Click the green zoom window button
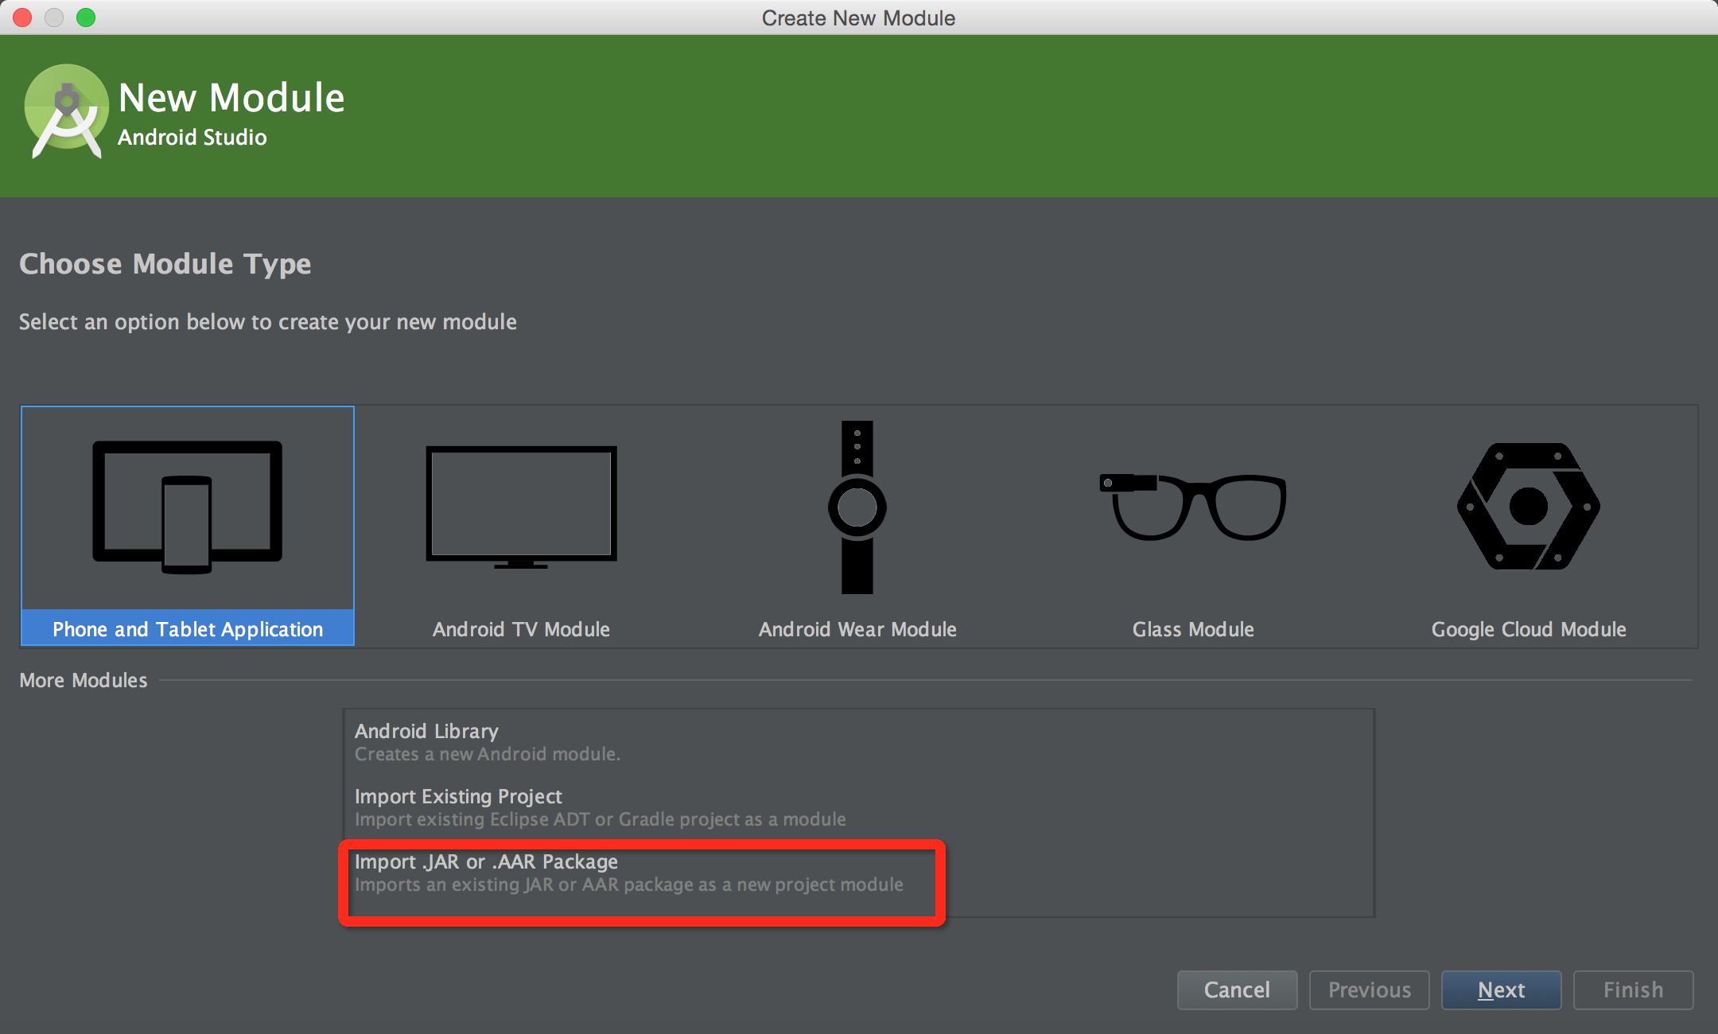 [86, 17]
